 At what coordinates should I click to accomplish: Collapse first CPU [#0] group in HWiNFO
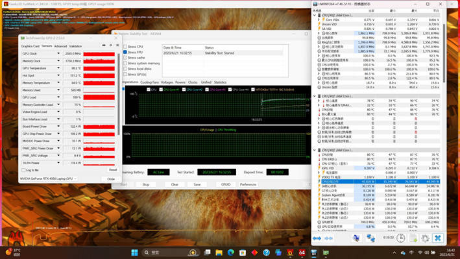coord(315,15)
